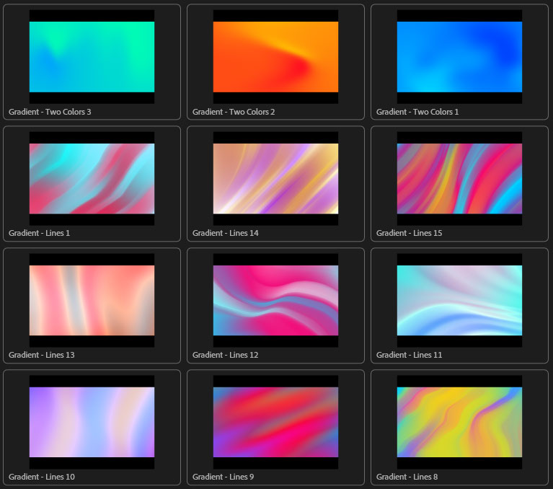Select the Gradient - Lines 13 preview
Image resolution: width=553 pixels, height=489 pixels.
pyautogui.click(x=92, y=301)
